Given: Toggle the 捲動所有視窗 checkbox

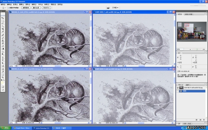Looking at the screenshot, I should (9, 8).
